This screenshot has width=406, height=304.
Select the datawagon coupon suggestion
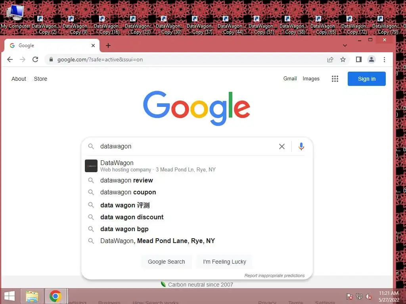197,192
